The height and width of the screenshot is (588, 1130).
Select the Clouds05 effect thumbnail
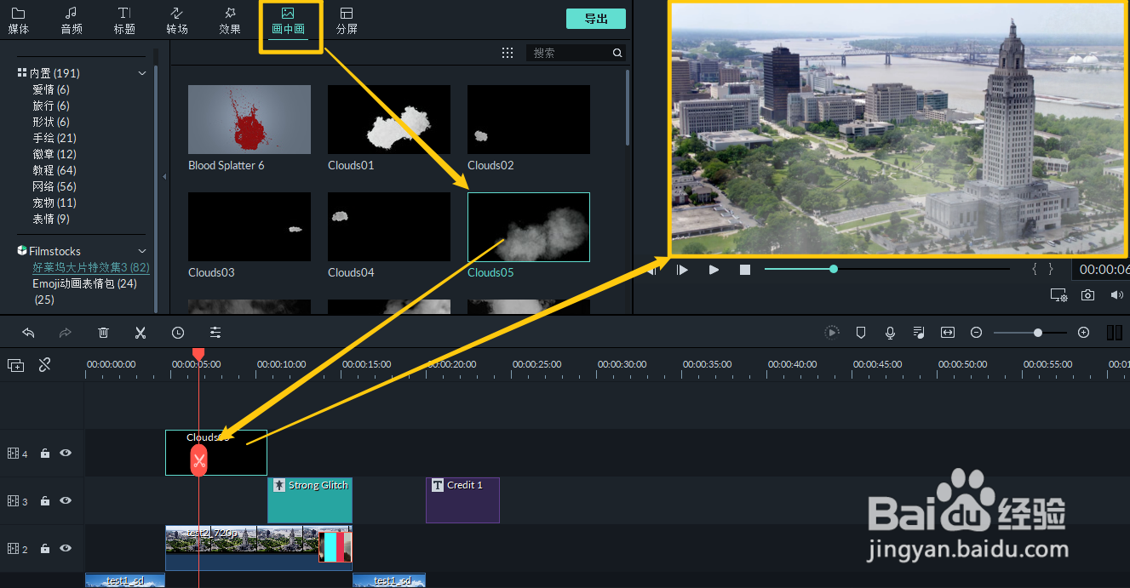528,227
